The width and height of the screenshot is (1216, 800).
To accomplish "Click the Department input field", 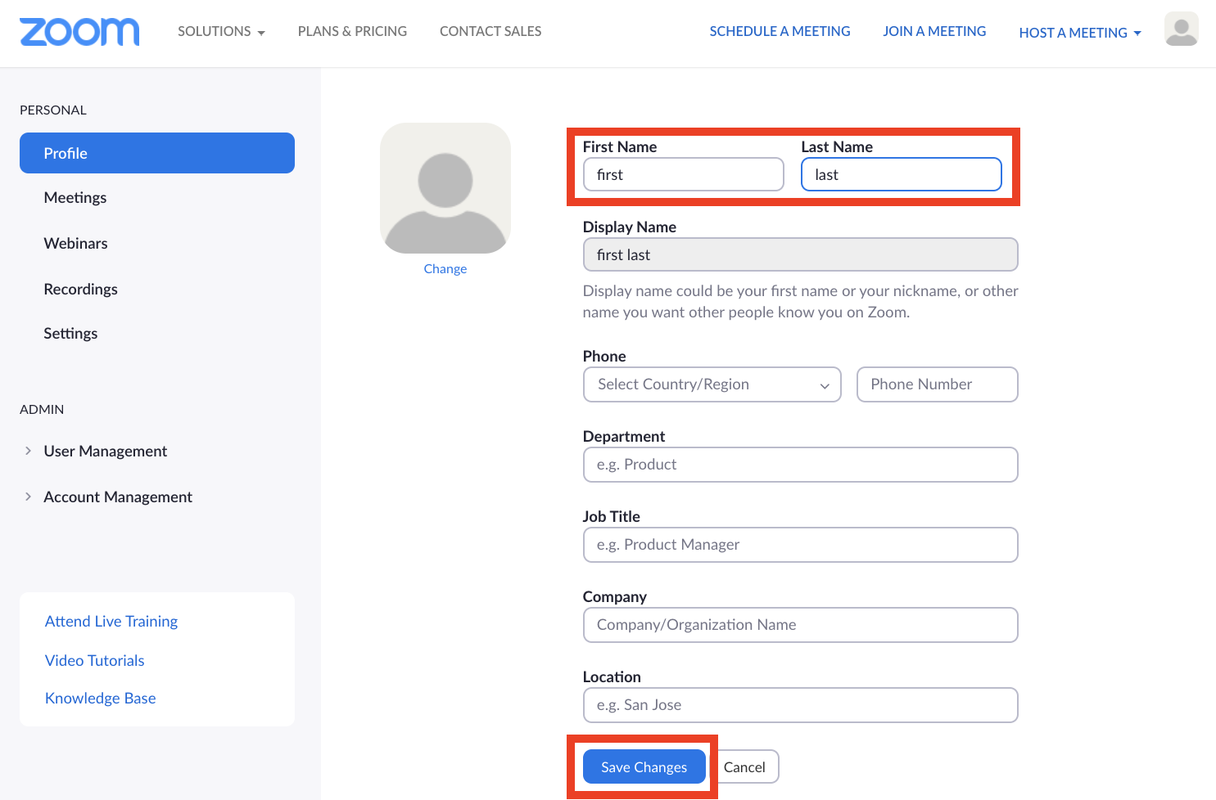I will [x=801, y=465].
